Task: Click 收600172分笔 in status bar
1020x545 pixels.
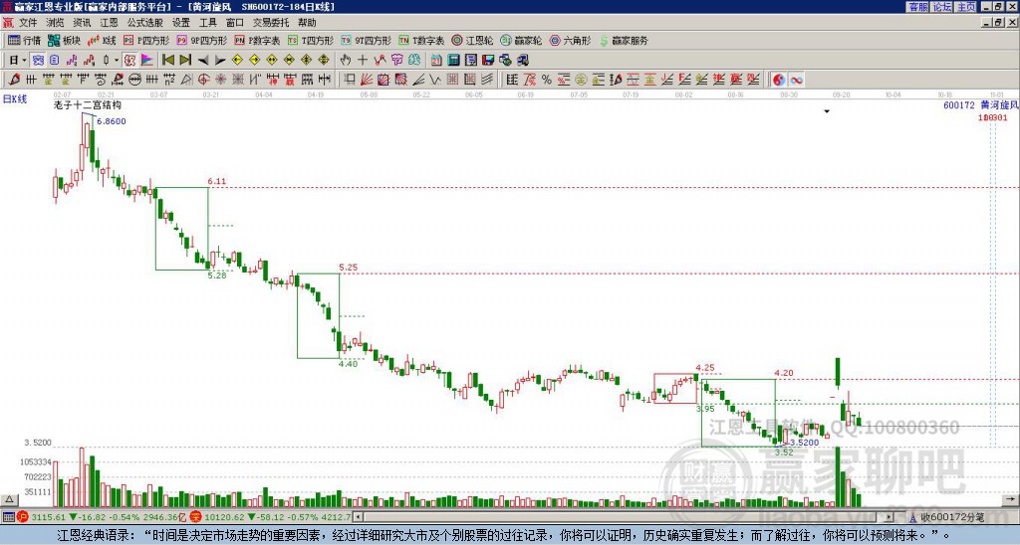Action: [952, 517]
